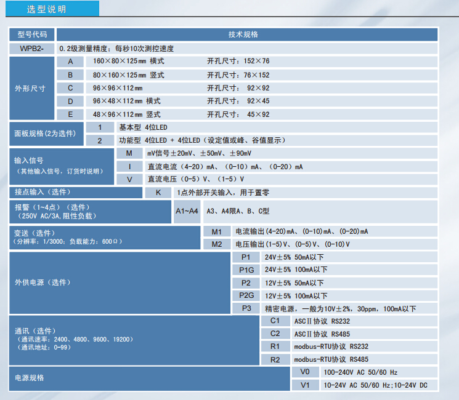Select size code C cell
The image size is (459, 400).
71,88
